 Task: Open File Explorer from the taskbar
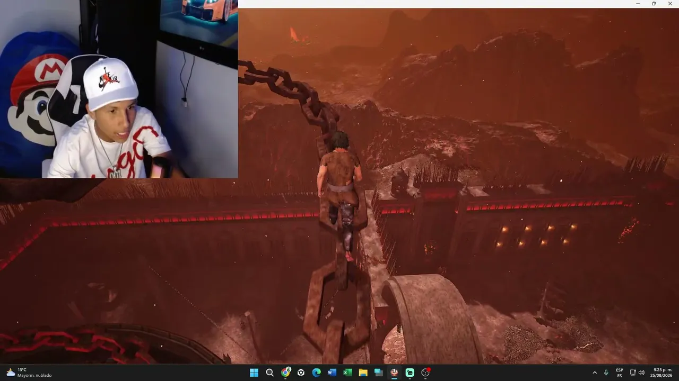(363, 373)
